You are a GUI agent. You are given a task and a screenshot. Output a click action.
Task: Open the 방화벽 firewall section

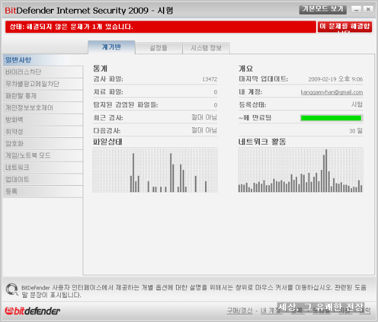[x=43, y=120]
